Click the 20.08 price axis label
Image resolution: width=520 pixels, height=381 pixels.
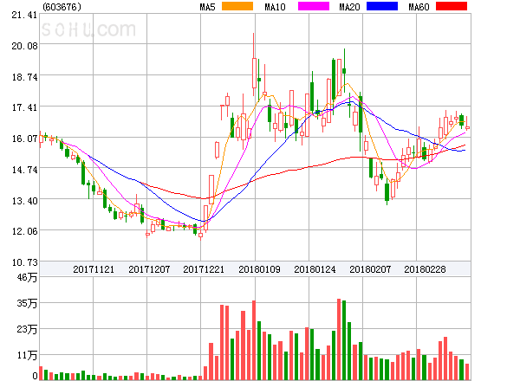[x=25, y=46]
